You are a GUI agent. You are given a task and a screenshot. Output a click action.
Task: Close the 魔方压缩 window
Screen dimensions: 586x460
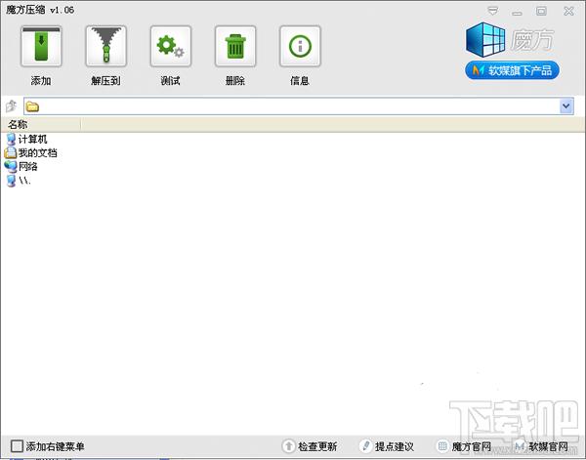pyautogui.click(x=568, y=11)
